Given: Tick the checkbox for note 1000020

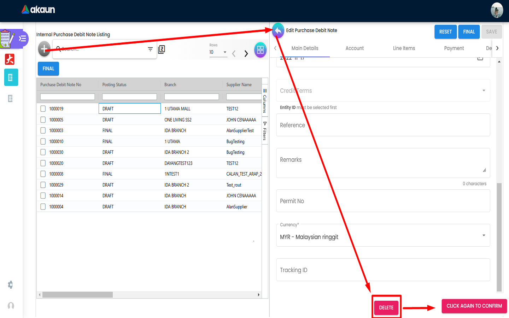Looking at the screenshot, I should [43, 163].
